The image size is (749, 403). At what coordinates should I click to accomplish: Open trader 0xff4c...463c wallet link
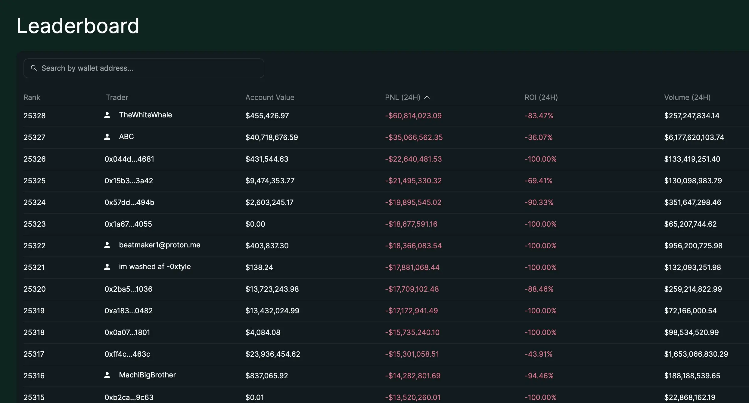(127, 354)
